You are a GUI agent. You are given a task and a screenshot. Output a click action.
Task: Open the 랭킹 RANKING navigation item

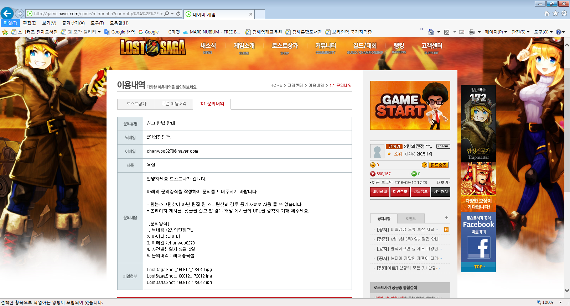[x=399, y=48]
